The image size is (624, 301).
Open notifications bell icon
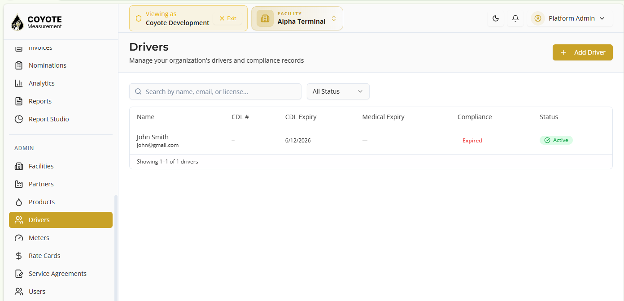(515, 18)
